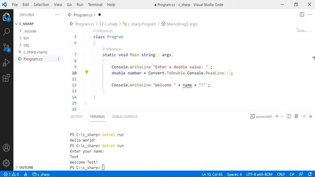Open the Manage gear settings icon
The height and width of the screenshot is (177, 315).
[x=6, y=163]
